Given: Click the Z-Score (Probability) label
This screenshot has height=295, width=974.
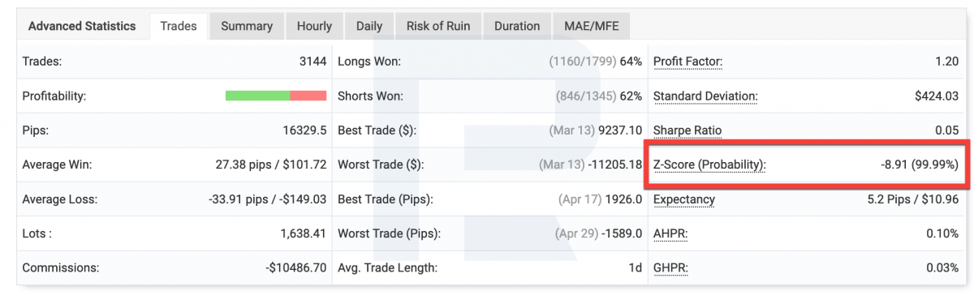Looking at the screenshot, I should coord(709,165).
